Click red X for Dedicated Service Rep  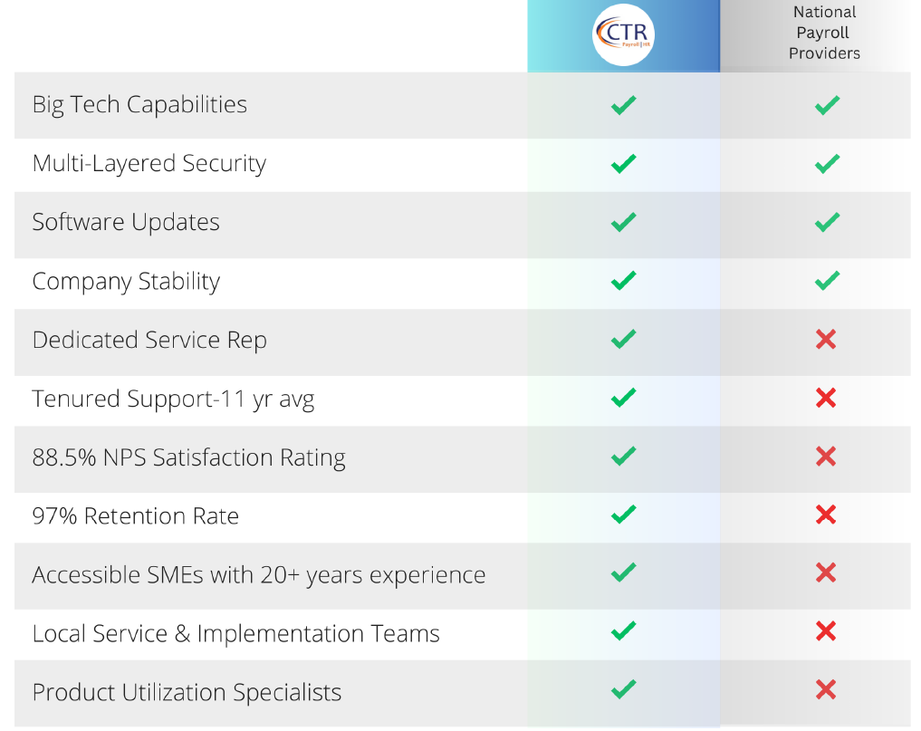[826, 340]
